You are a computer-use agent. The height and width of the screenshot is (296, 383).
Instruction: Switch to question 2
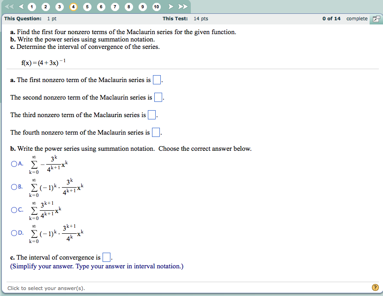tap(45, 6)
